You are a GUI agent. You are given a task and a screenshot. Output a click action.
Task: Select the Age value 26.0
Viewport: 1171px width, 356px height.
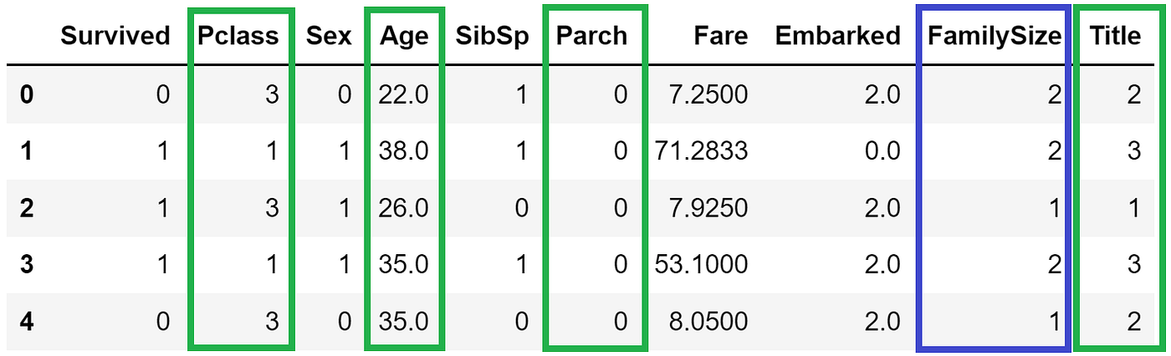coord(402,208)
